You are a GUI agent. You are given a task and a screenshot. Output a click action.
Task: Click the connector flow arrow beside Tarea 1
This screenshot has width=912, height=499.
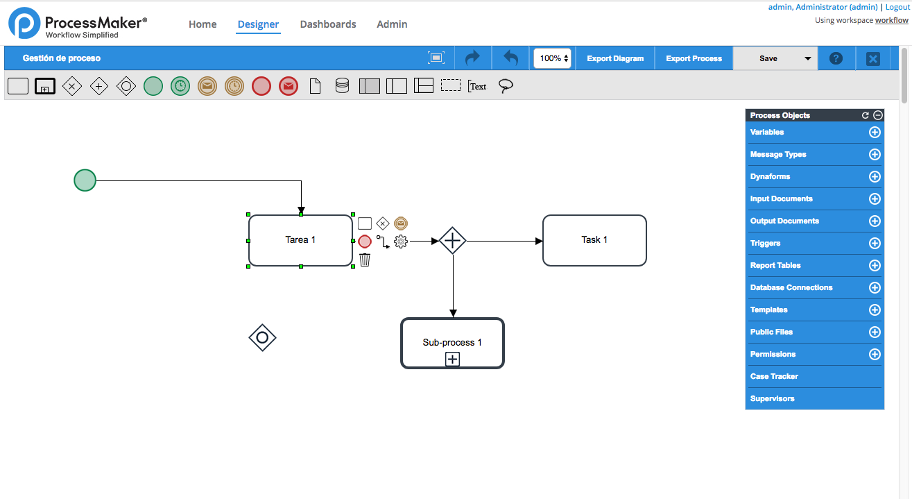(383, 242)
